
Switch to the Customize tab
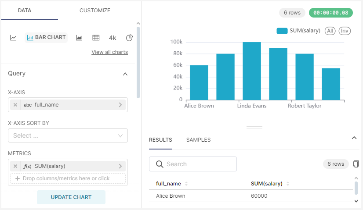click(x=95, y=11)
